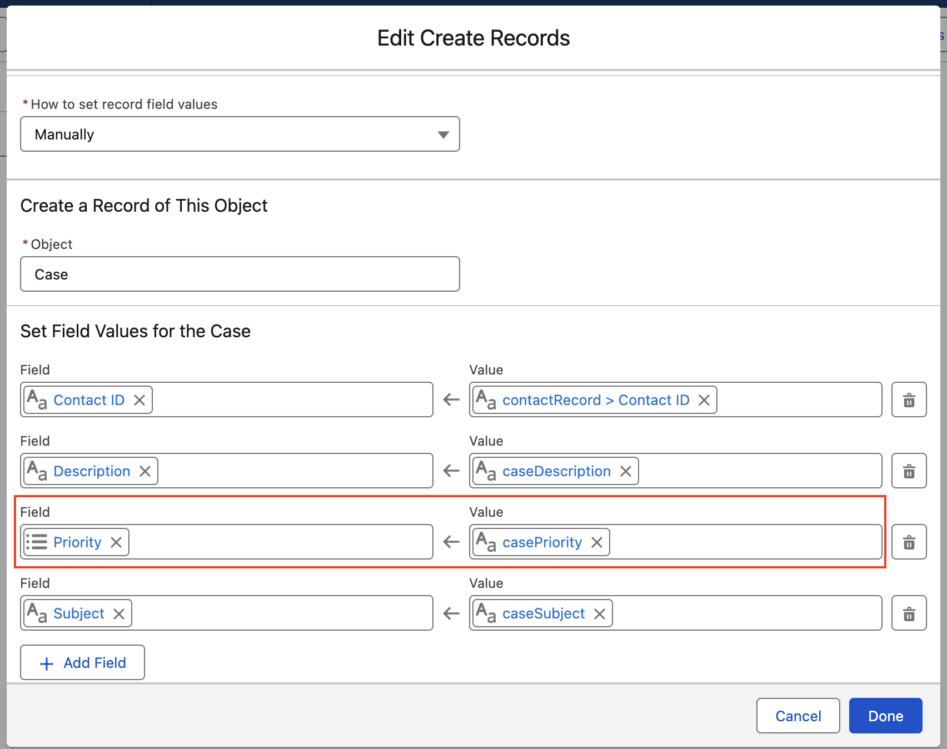
Task: Click the text-type icon on caseDescription pill
Action: pos(486,471)
